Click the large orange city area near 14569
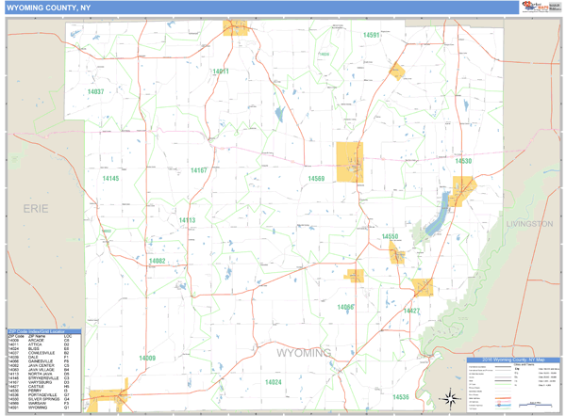Image resolution: width=566 pixels, height=416 pixels. tap(350, 161)
